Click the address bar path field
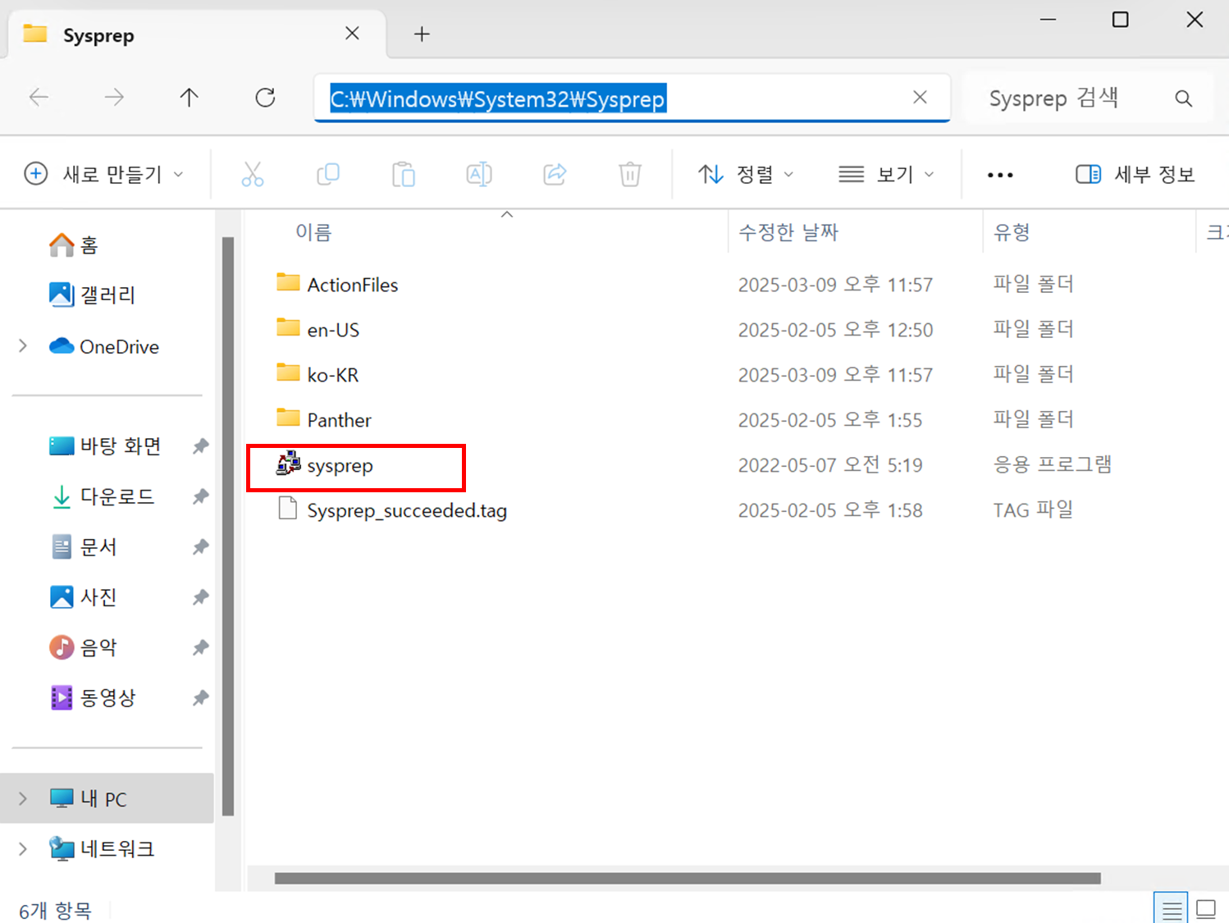 [632, 98]
